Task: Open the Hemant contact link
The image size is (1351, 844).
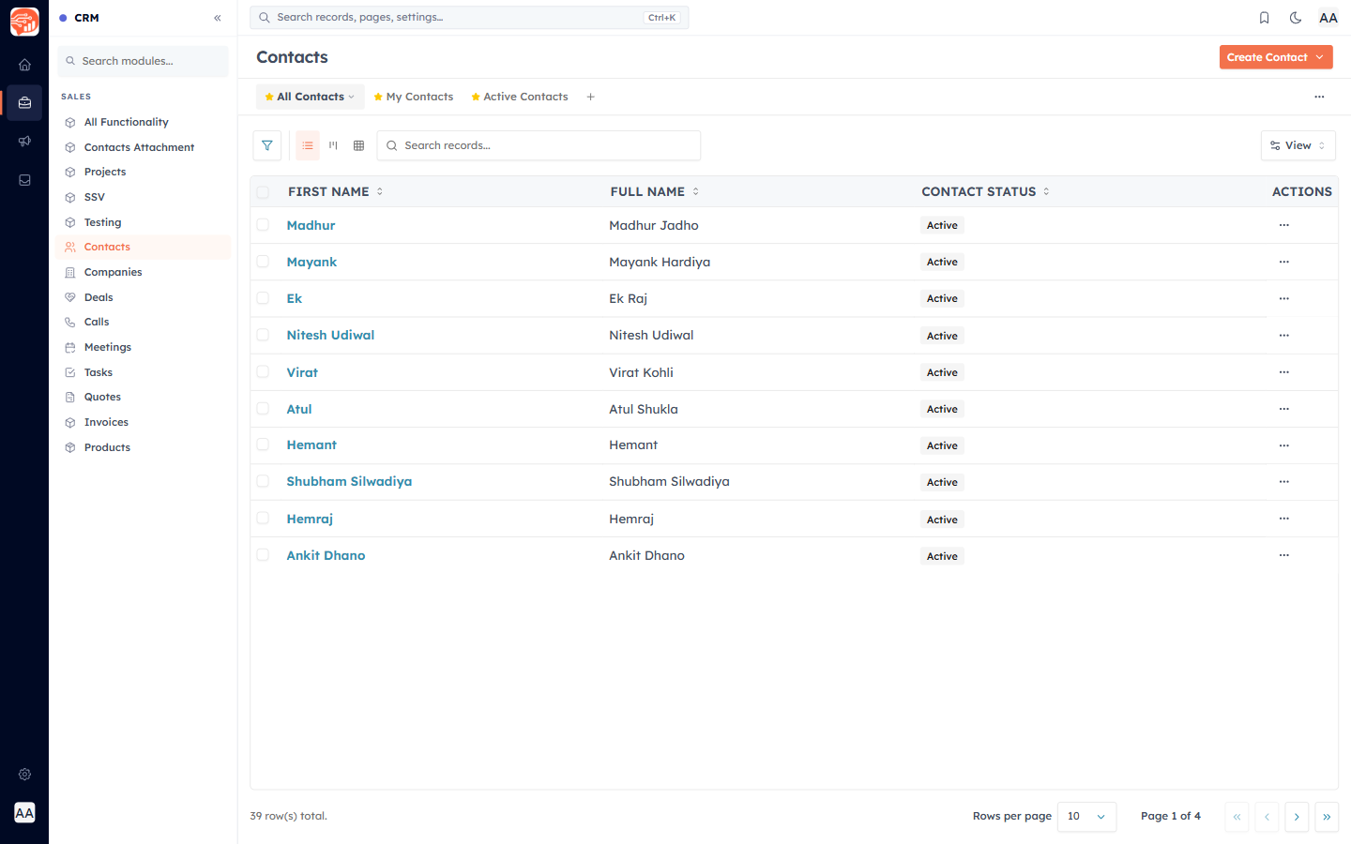Action: 311,445
